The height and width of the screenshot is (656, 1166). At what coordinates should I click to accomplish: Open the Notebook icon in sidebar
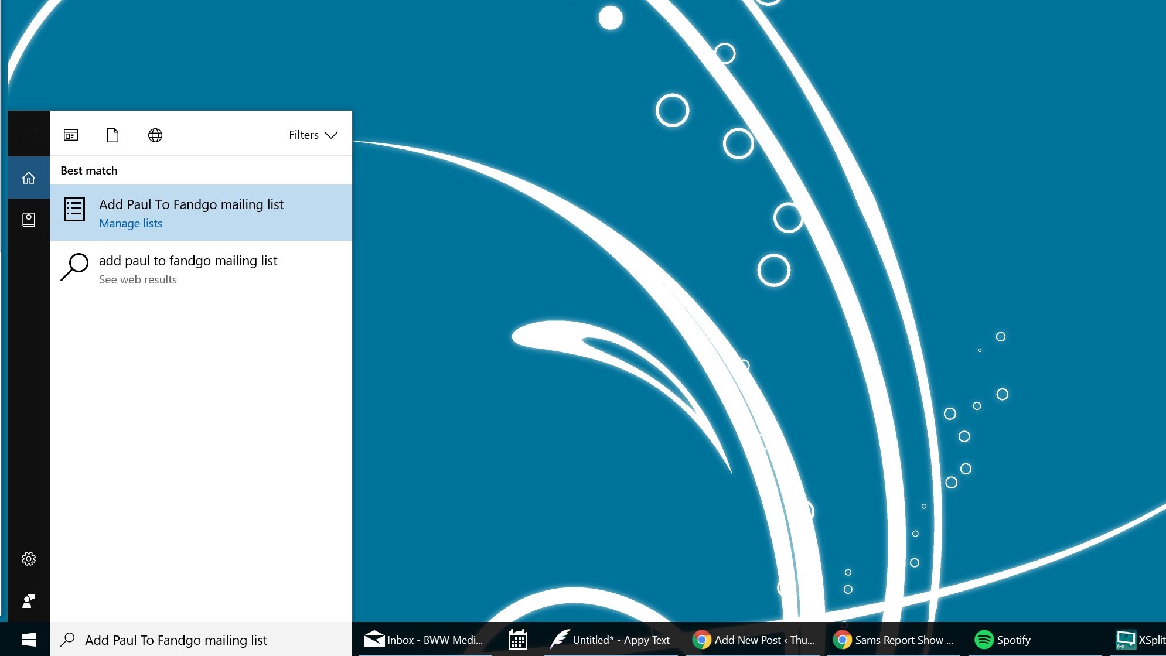[x=28, y=220]
